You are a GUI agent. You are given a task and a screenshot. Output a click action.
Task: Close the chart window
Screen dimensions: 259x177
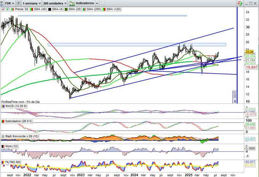tap(255, 3)
